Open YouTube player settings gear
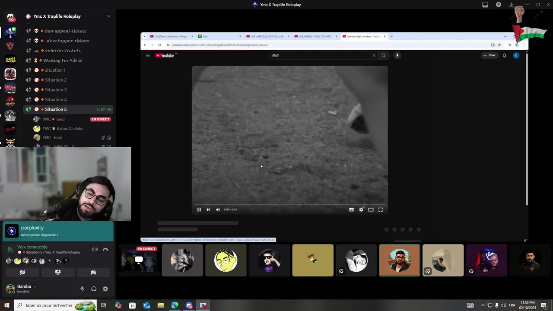This screenshot has width=553, height=311. (361, 209)
